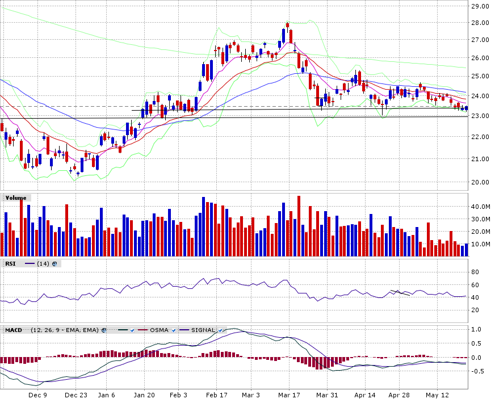This screenshot has width=495, height=403.
Task: Click the short black trendline on RSI chart
Action: coord(400,293)
